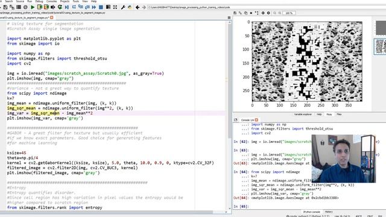Close the texture segmentation editor tab

[x=52, y=17]
